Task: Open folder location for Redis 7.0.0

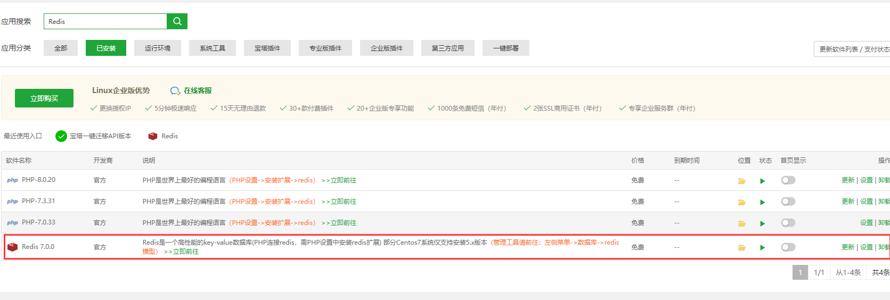Action: click(x=741, y=247)
